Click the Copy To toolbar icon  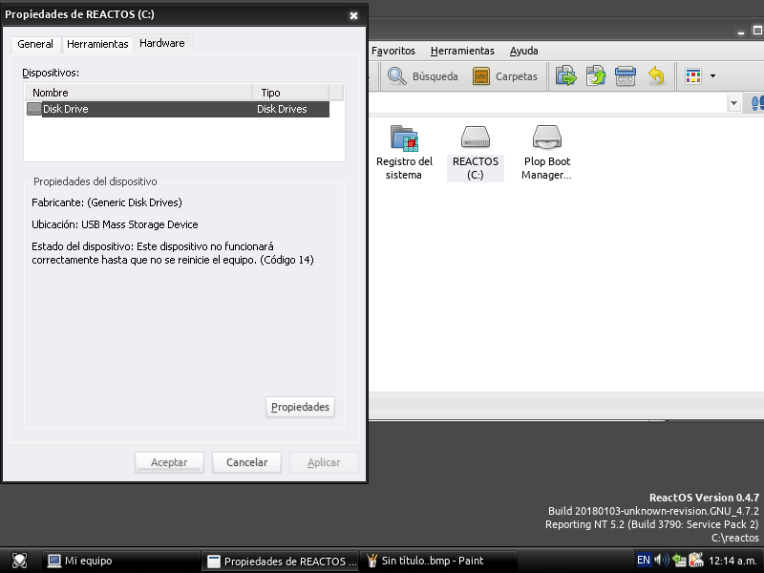(595, 76)
